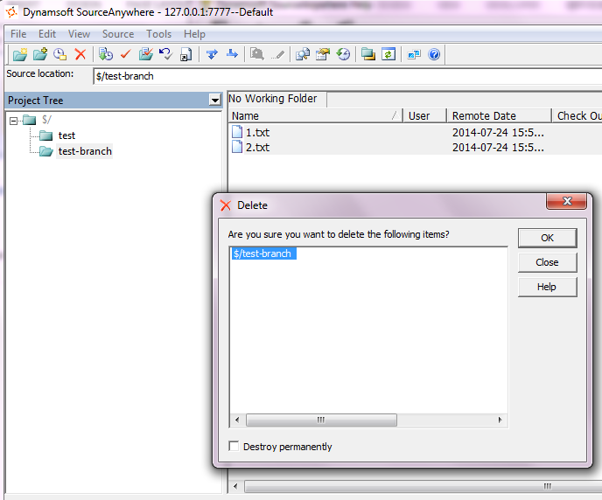The image size is (602, 500).
Task: Enable the Destroy permanently checkbox
Action: [x=234, y=447]
